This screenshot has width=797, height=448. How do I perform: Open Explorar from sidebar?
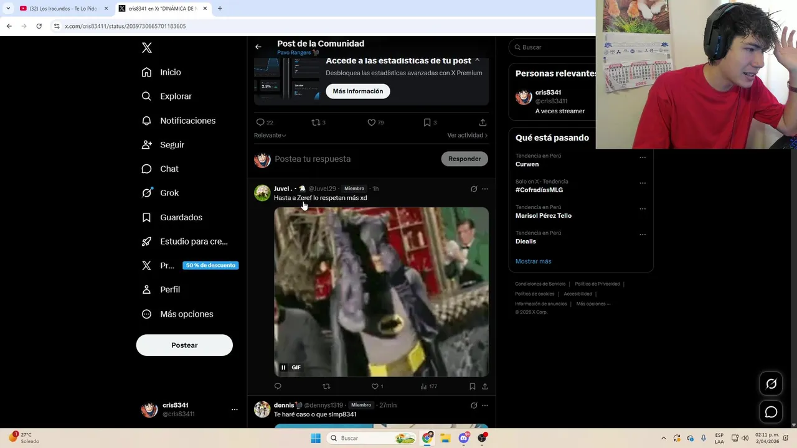[x=167, y=96]
